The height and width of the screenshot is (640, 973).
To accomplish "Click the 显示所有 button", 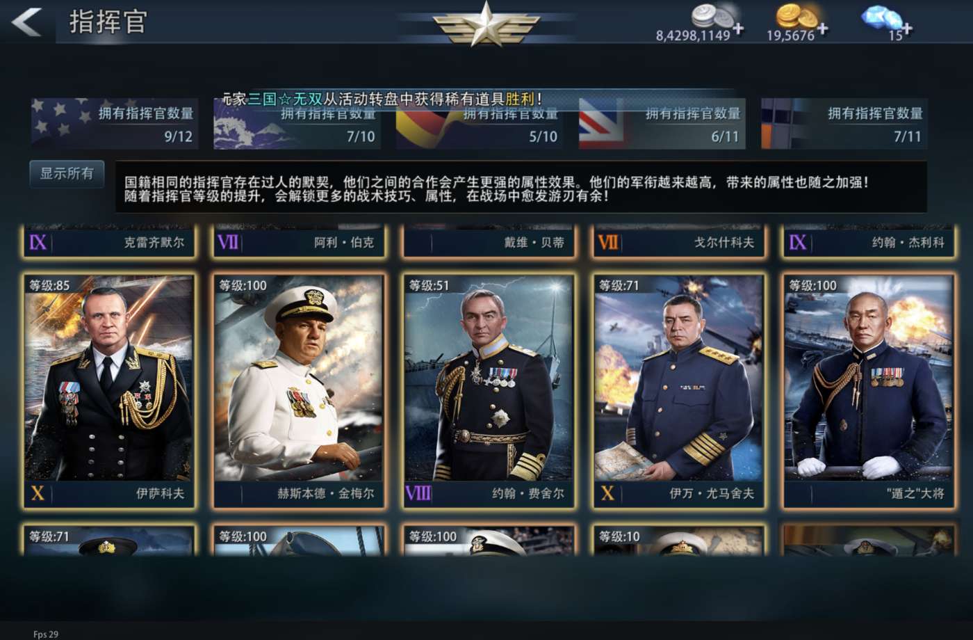I will click(67, 174).
